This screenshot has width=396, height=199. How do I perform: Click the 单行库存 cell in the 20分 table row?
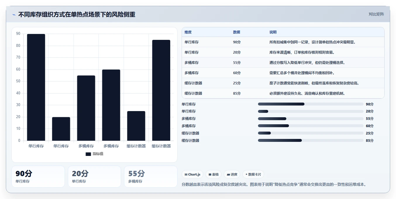192,52
